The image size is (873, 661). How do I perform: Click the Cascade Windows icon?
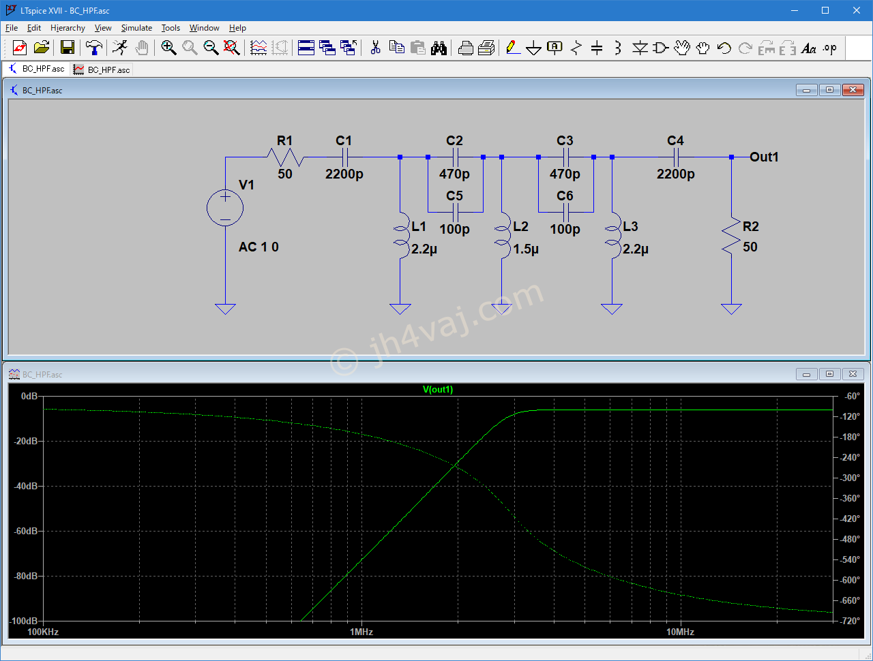click(x=327, y=48)
